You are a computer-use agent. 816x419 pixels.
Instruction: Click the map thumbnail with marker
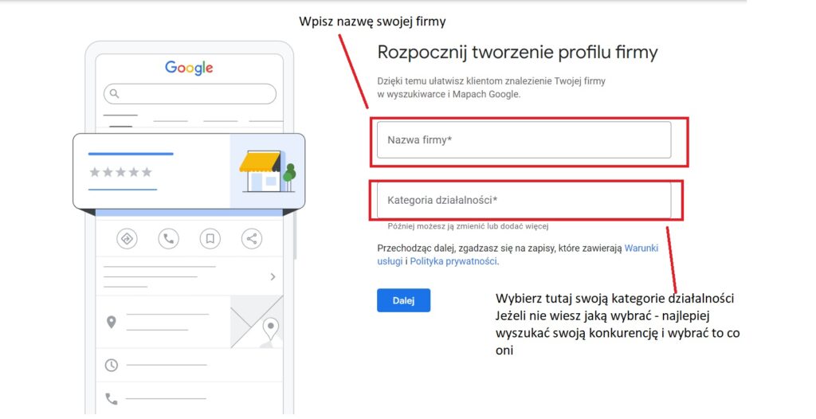(x=257, y=322)
